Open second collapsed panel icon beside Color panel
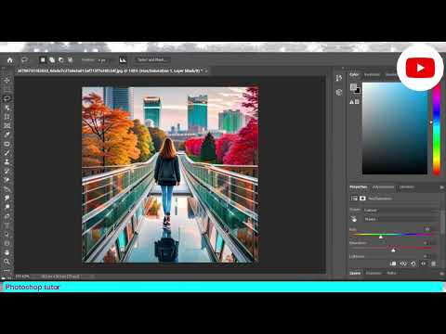The width and height of the screenshot is (446, 334). click(x=339, y=92)
